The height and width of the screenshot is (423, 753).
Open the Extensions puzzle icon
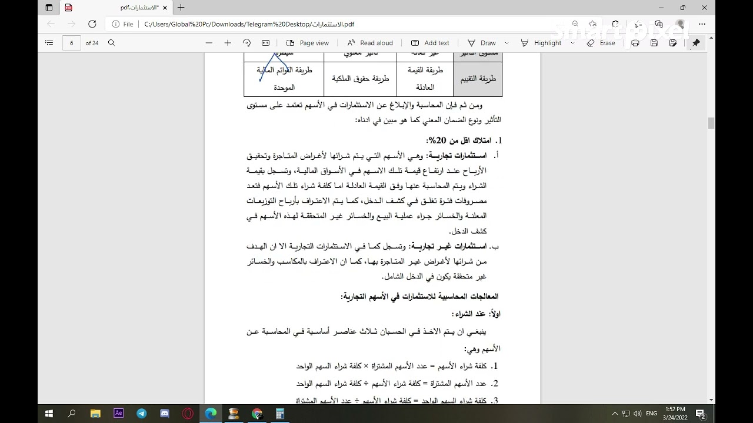pyautogui.click(x=615, y=24)
